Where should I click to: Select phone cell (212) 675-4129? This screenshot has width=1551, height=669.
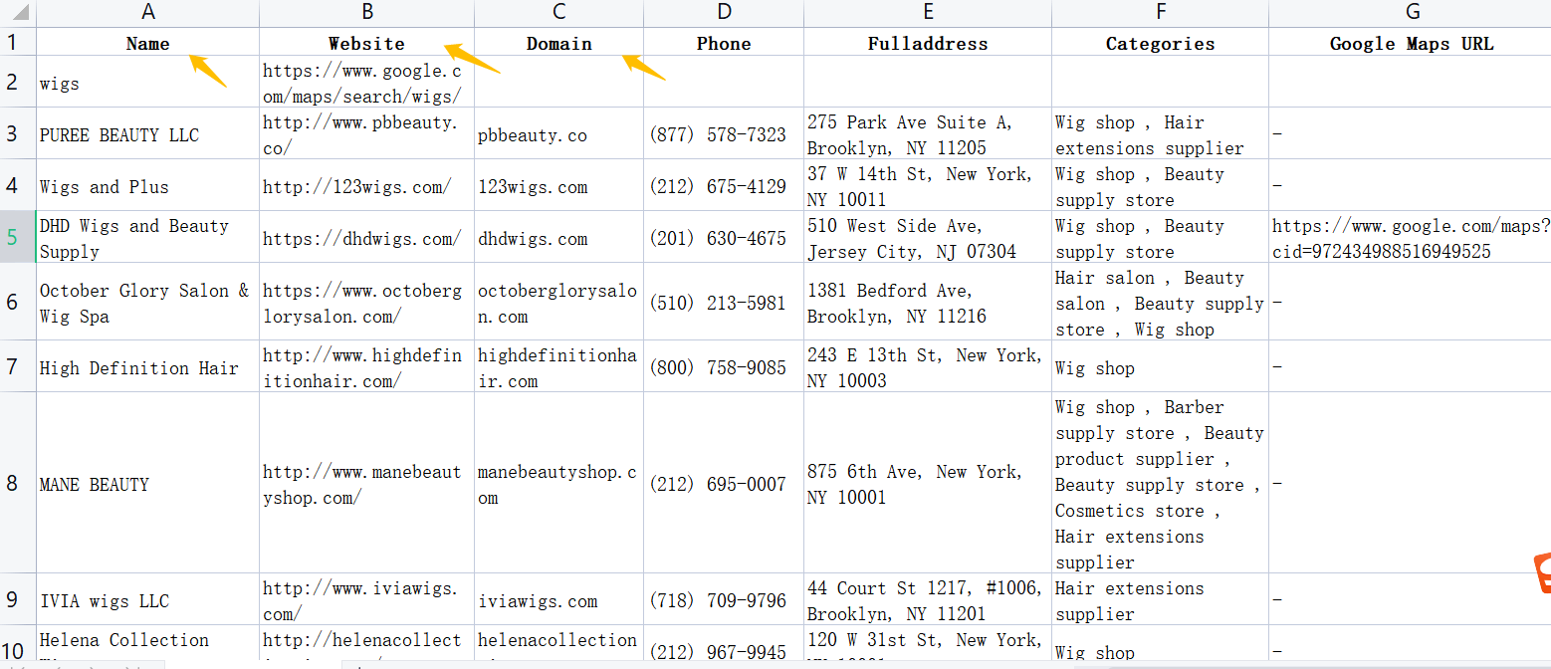(x=724, y=185)
